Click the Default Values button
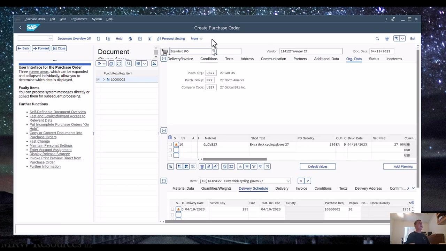 pyautogui.click(x=318, y=167)
